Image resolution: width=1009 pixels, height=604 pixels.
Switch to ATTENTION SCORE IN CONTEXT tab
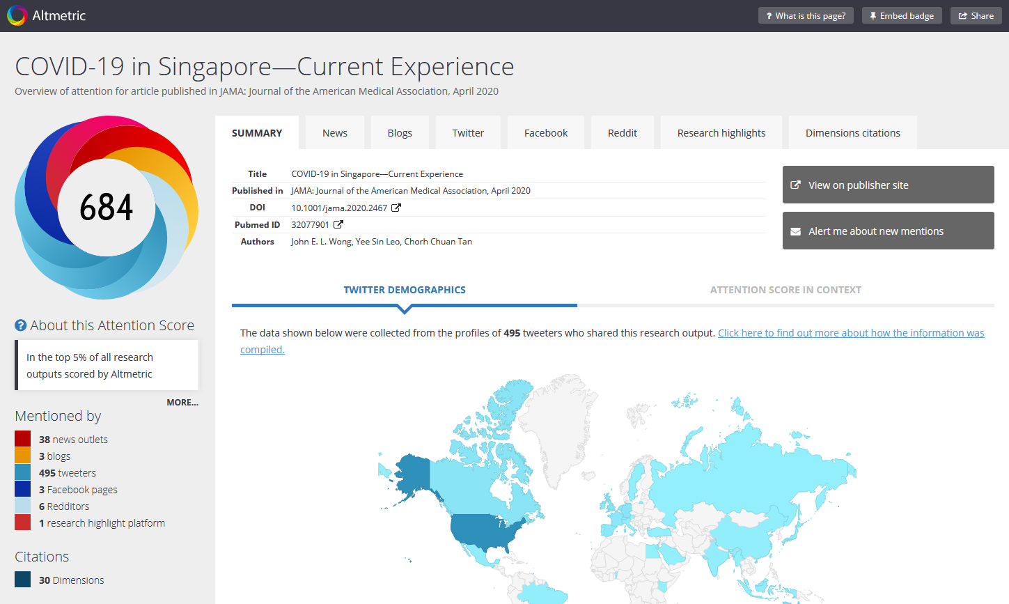[785, 290]
